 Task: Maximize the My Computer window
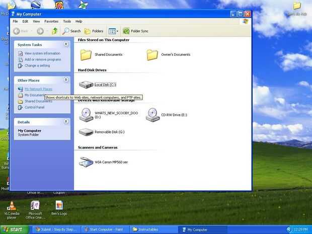coord(241,14)
